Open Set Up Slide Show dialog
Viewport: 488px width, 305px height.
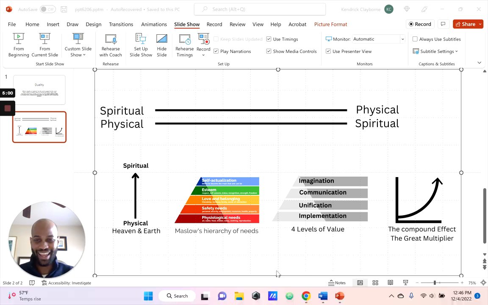coord(141,45)
